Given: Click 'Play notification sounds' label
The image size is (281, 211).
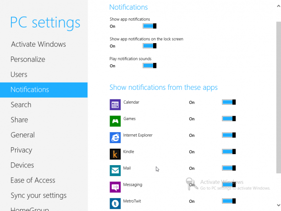Looking at the screenshot, I should coord(130,59).
